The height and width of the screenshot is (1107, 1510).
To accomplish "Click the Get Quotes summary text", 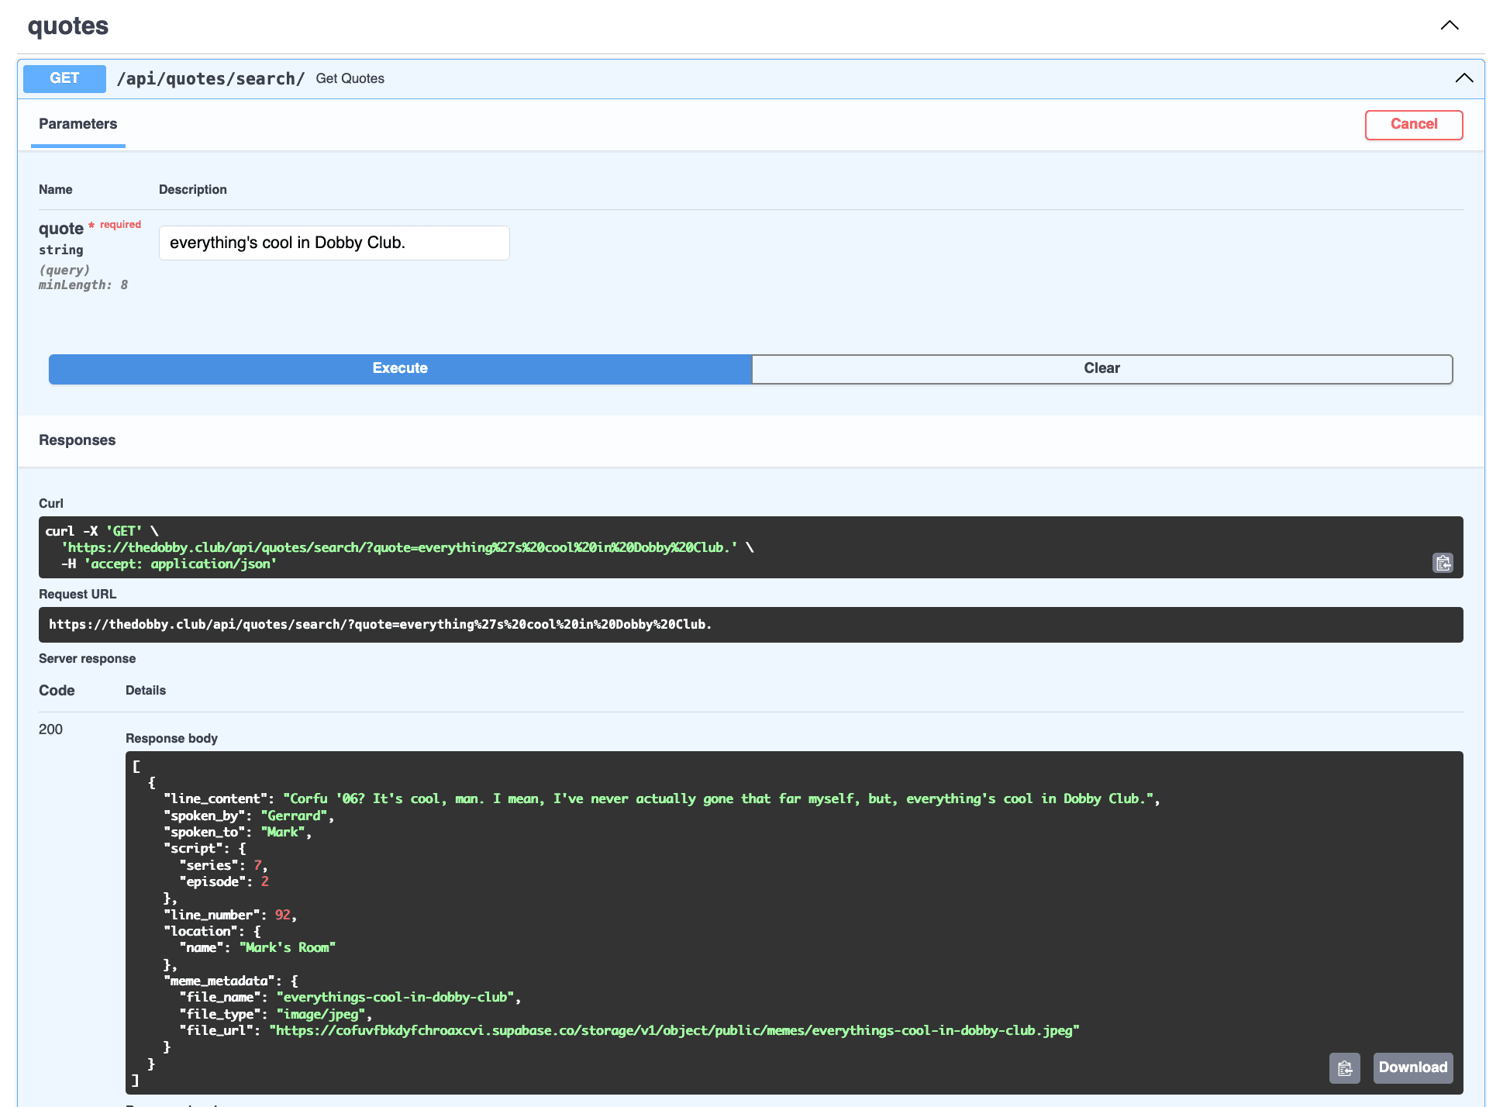I will (350, 79).
